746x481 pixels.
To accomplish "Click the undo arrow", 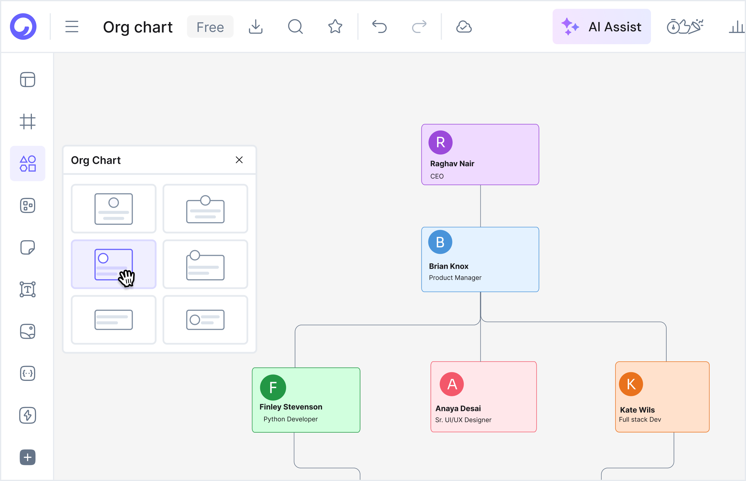I will pyautogui.click(x=379, y=26).
